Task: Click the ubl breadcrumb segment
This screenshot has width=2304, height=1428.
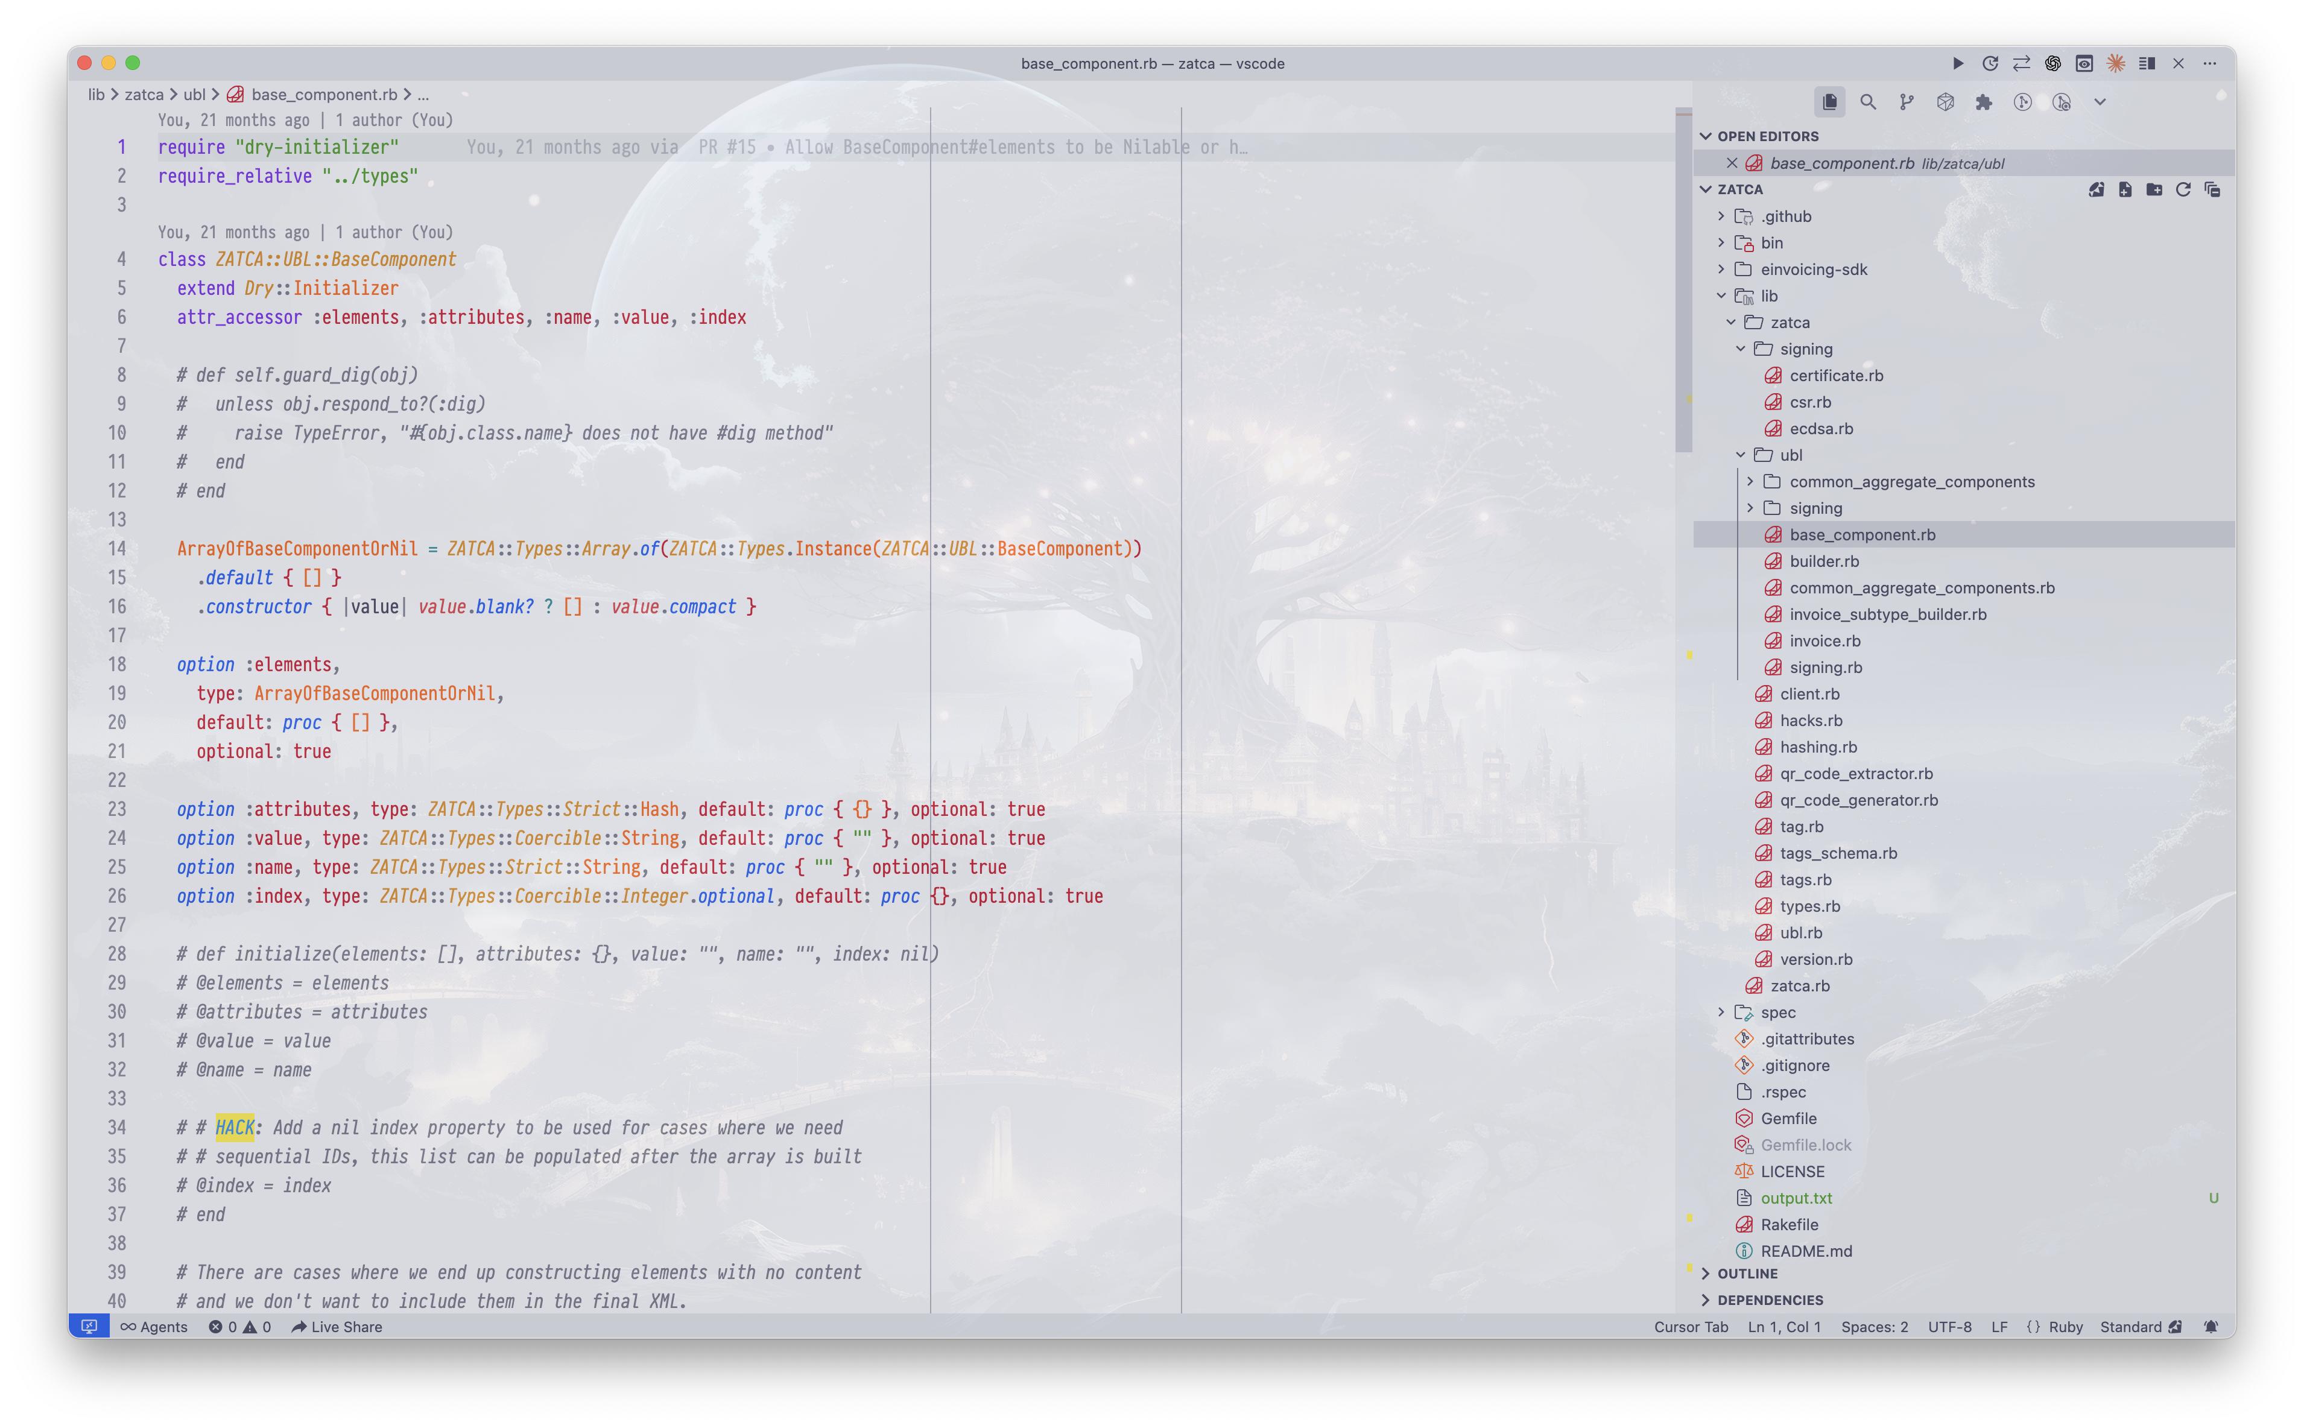Action: coord(194,95)
